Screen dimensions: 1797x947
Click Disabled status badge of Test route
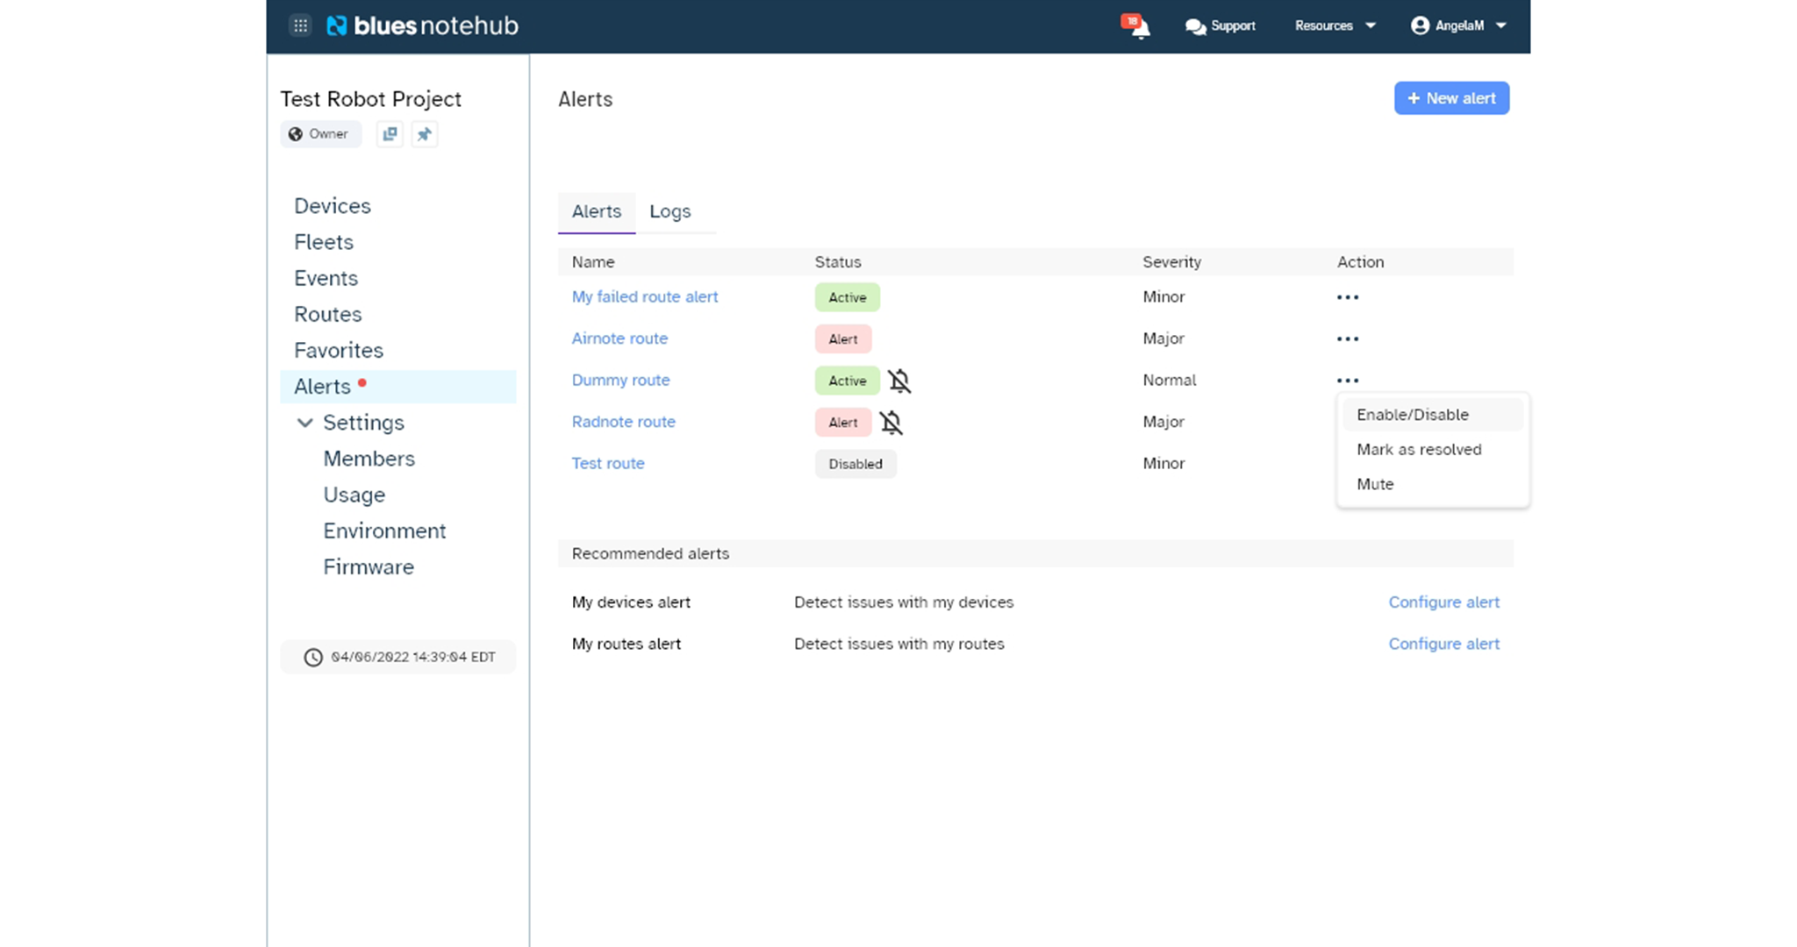tap(856, 464)
